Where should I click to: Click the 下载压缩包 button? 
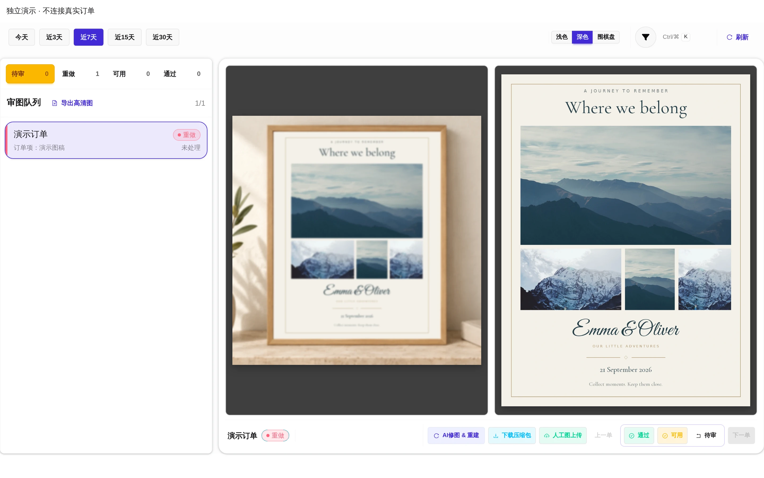tap(512, 435)
